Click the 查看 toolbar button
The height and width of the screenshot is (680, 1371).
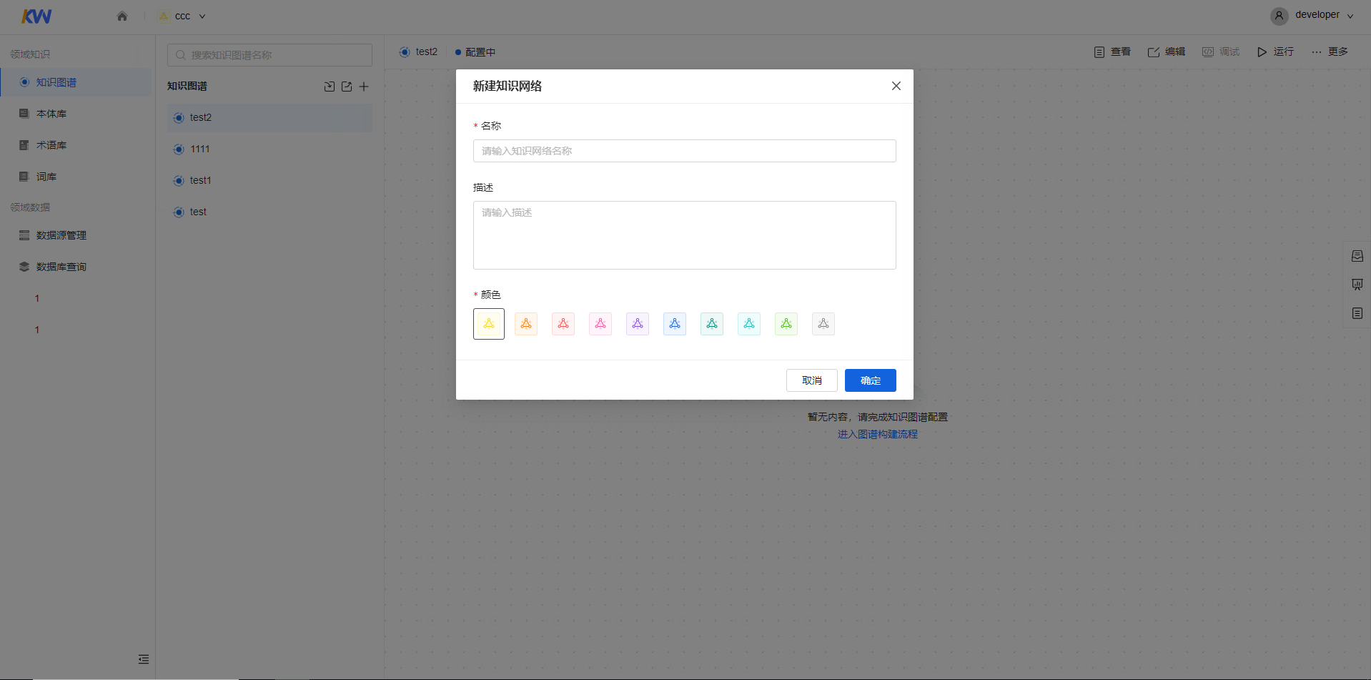1112,51
